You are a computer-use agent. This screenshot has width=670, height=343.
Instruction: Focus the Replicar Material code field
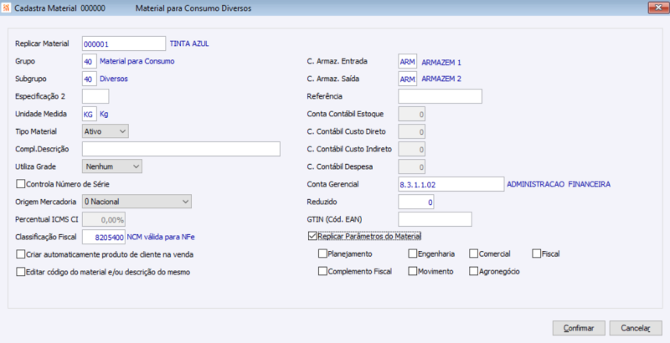pos(124,44)
